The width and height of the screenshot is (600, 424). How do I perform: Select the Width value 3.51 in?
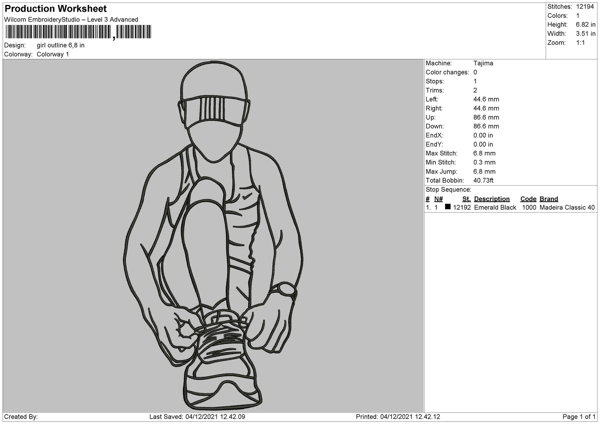click(x=585, y=34)
